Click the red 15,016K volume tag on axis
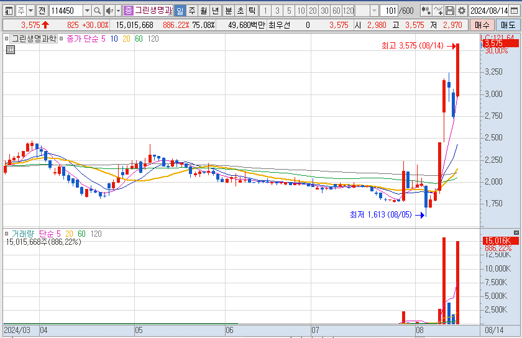Image resolution: width=522 pixels, height=338 pixels. pos(500,240)
